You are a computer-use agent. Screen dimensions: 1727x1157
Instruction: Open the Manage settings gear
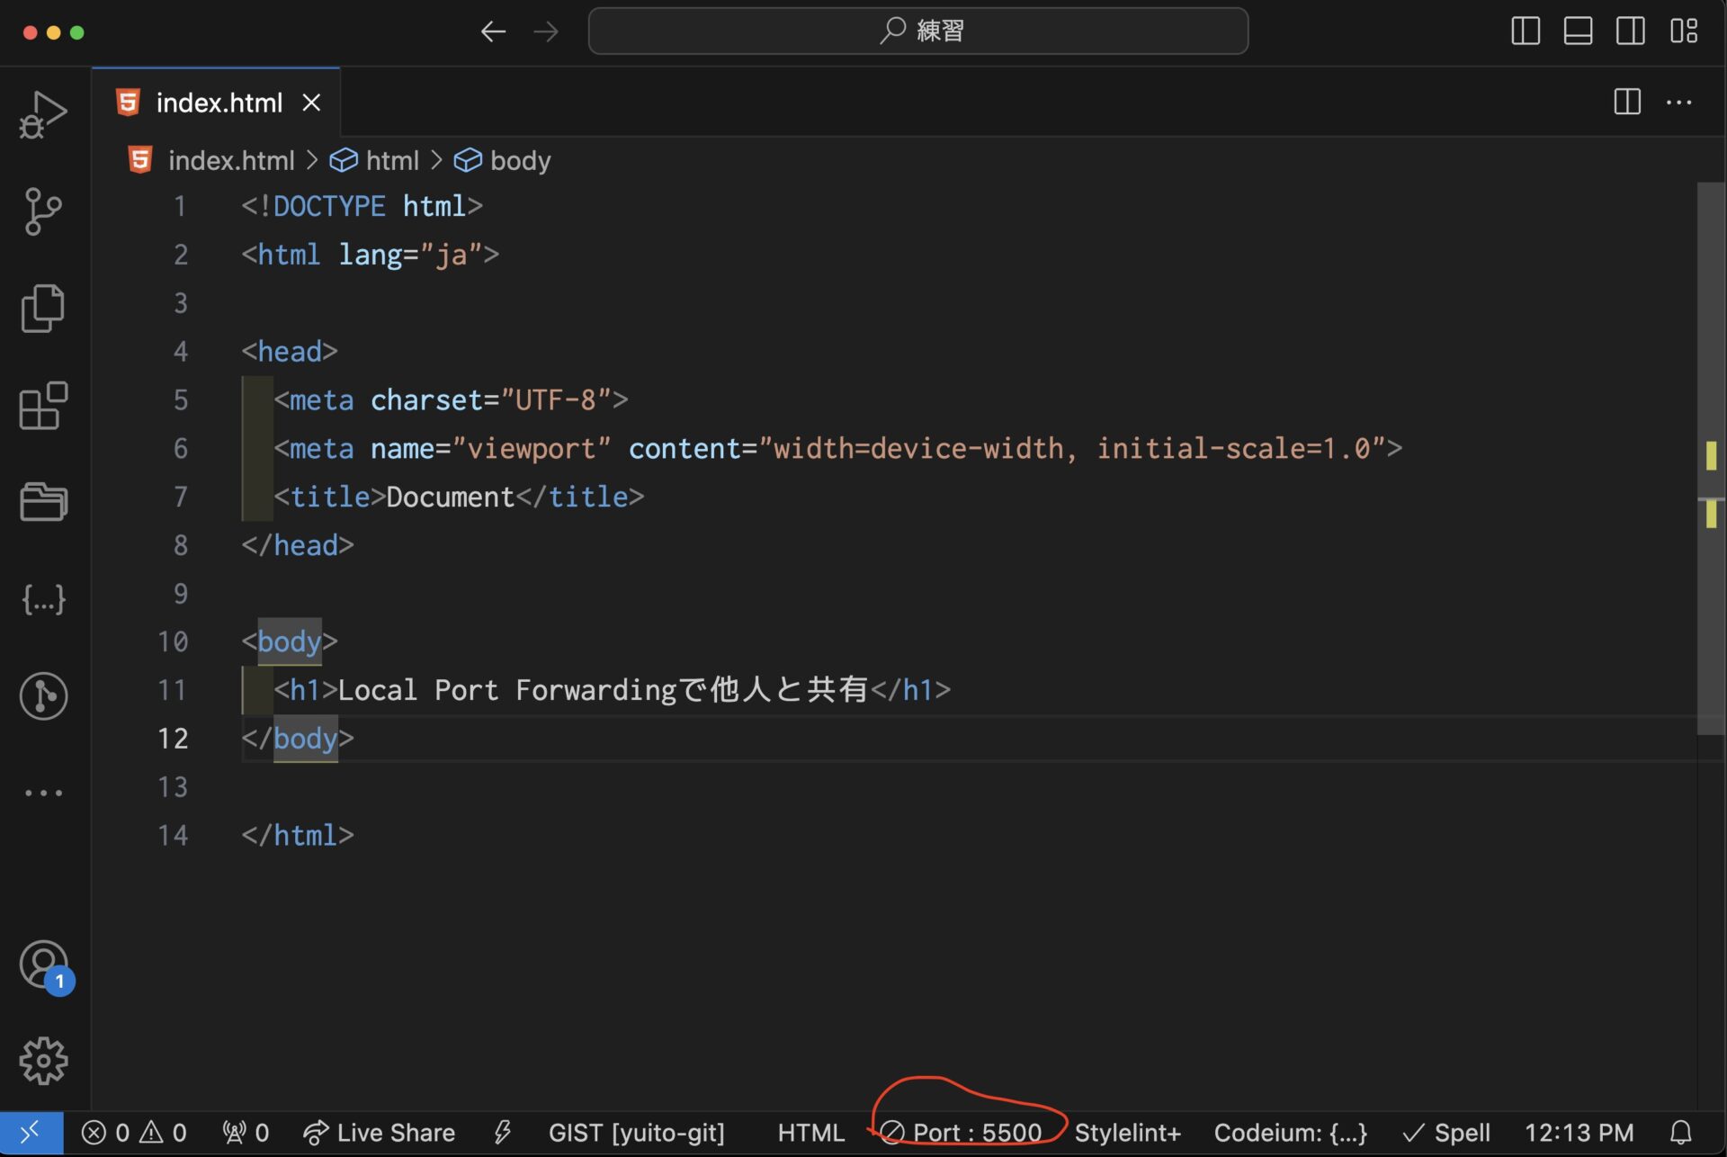coord(42,1060)
